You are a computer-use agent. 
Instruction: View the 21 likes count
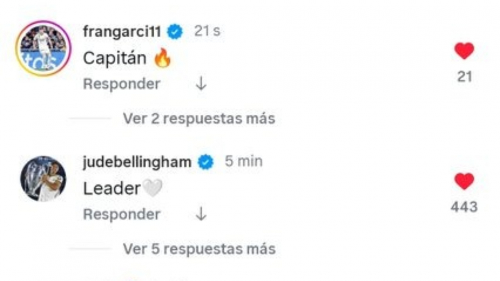coord(464,77)
